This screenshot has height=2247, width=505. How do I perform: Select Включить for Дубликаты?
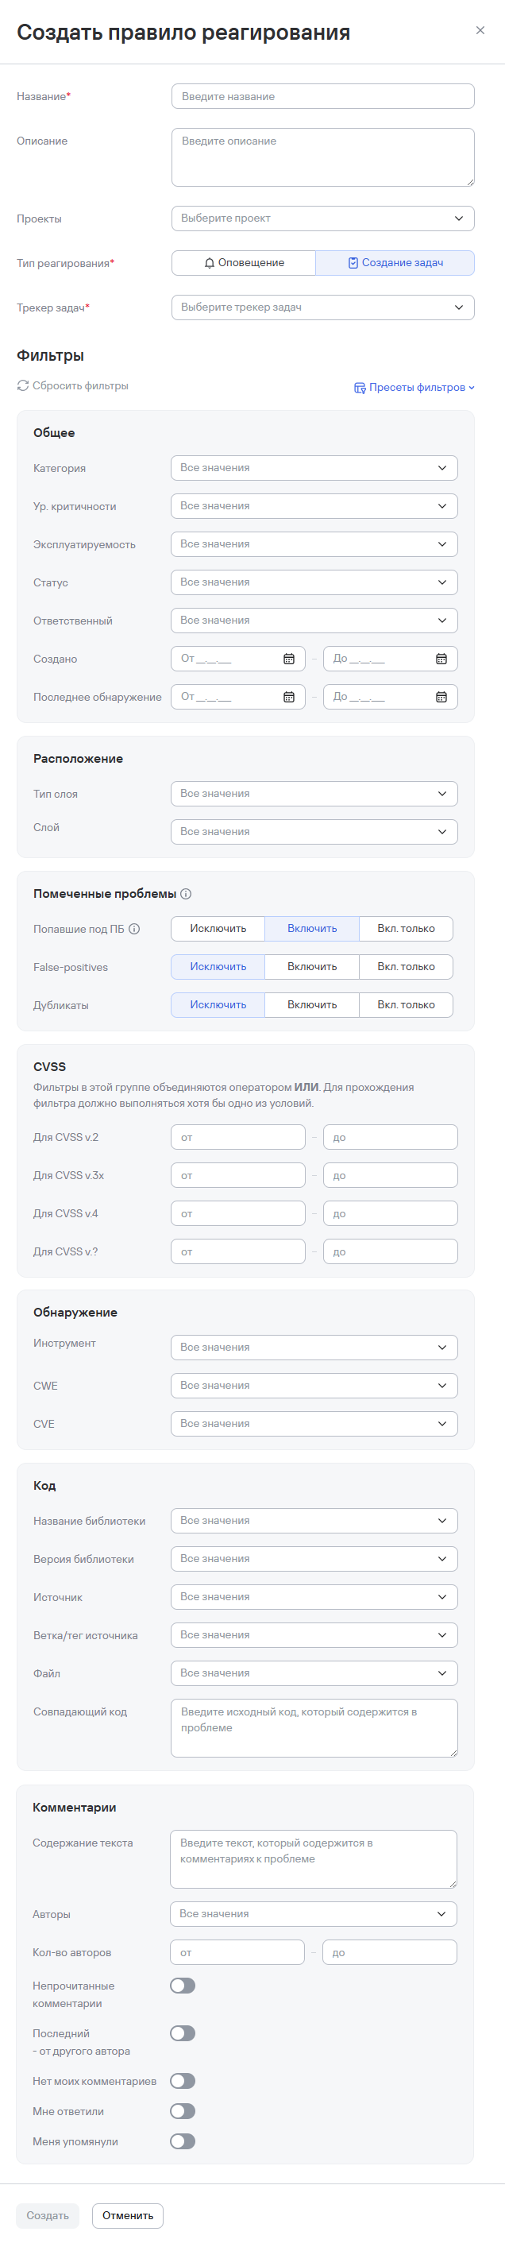[x=312, y=1005]
